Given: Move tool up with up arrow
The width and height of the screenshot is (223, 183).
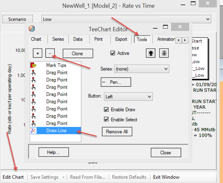Looking at the screenshot, I should (151, 53).
